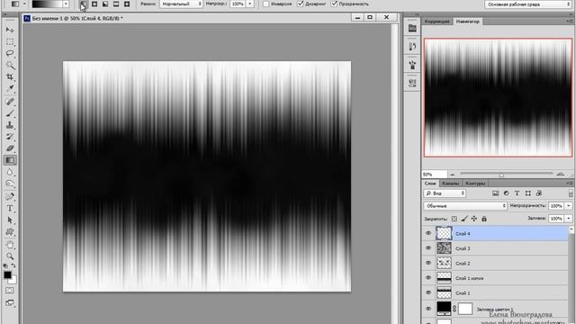576x324 pixels.
Task: Hide layer Слой 3
Action: (x=428, y=248)
